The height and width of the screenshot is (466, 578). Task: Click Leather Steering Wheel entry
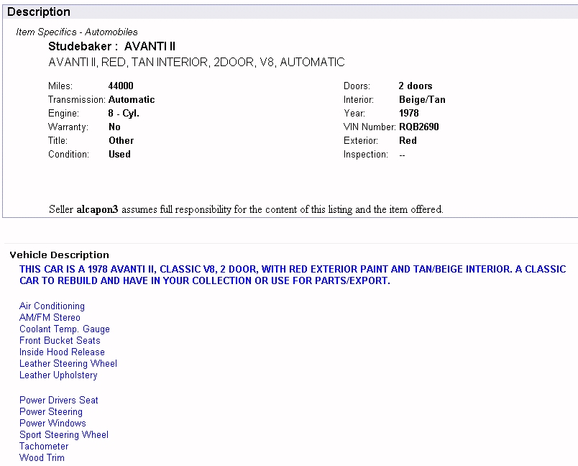(x=68, y=364)
